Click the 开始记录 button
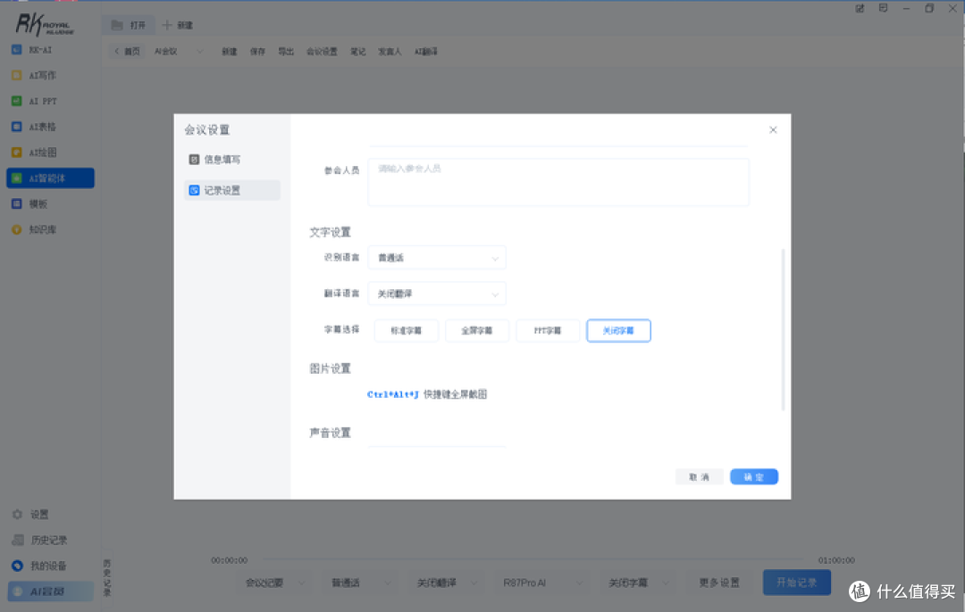Viewport: 965px width, 612px height. point(797,583)
